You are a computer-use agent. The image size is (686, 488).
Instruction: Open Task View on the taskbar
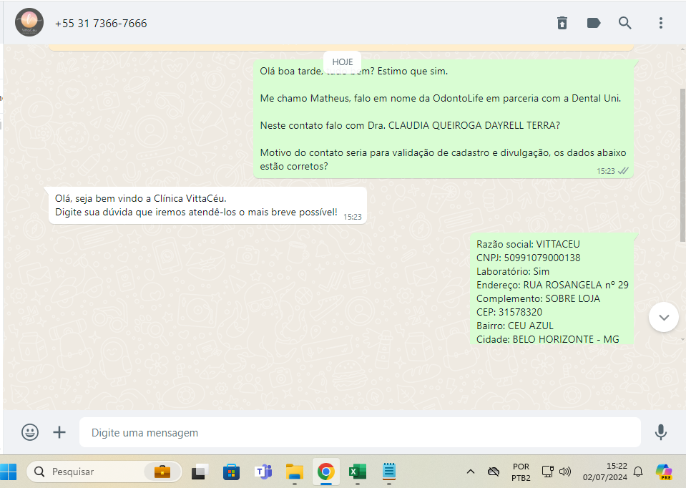click(x=200, y=472)
